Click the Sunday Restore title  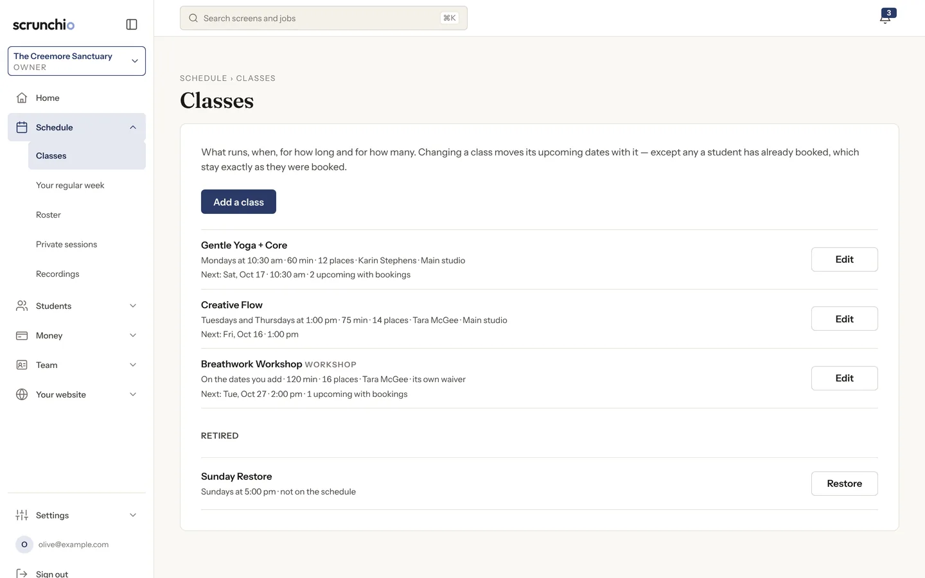[x=236, y=477]
